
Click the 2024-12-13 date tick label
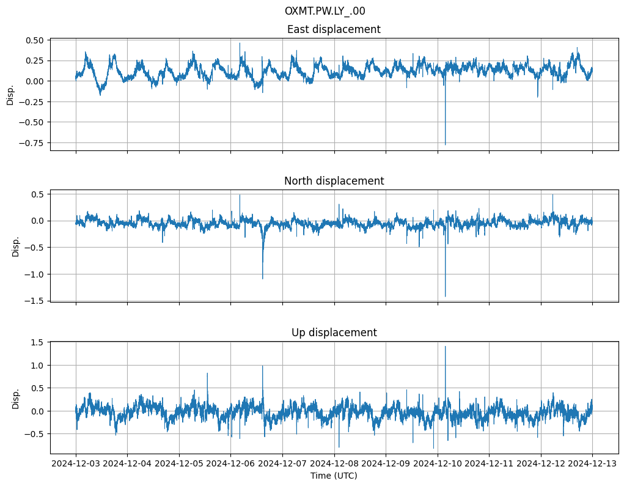pyautogui.click(x=592, y=463)
